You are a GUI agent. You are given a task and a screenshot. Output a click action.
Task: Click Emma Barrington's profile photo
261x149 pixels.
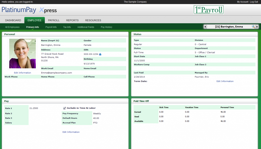coord(22,54)
